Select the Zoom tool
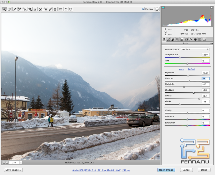 click(4, 9)
